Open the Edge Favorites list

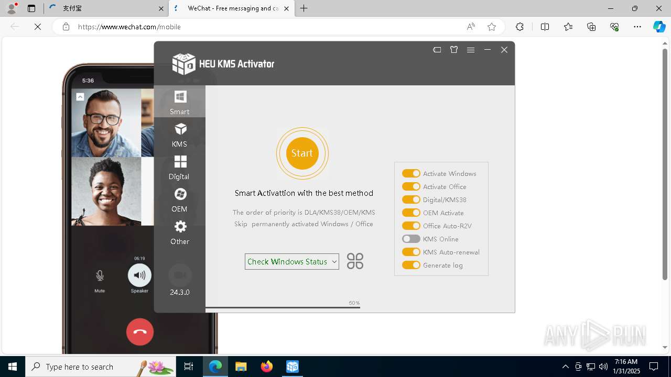coord(568,27)
